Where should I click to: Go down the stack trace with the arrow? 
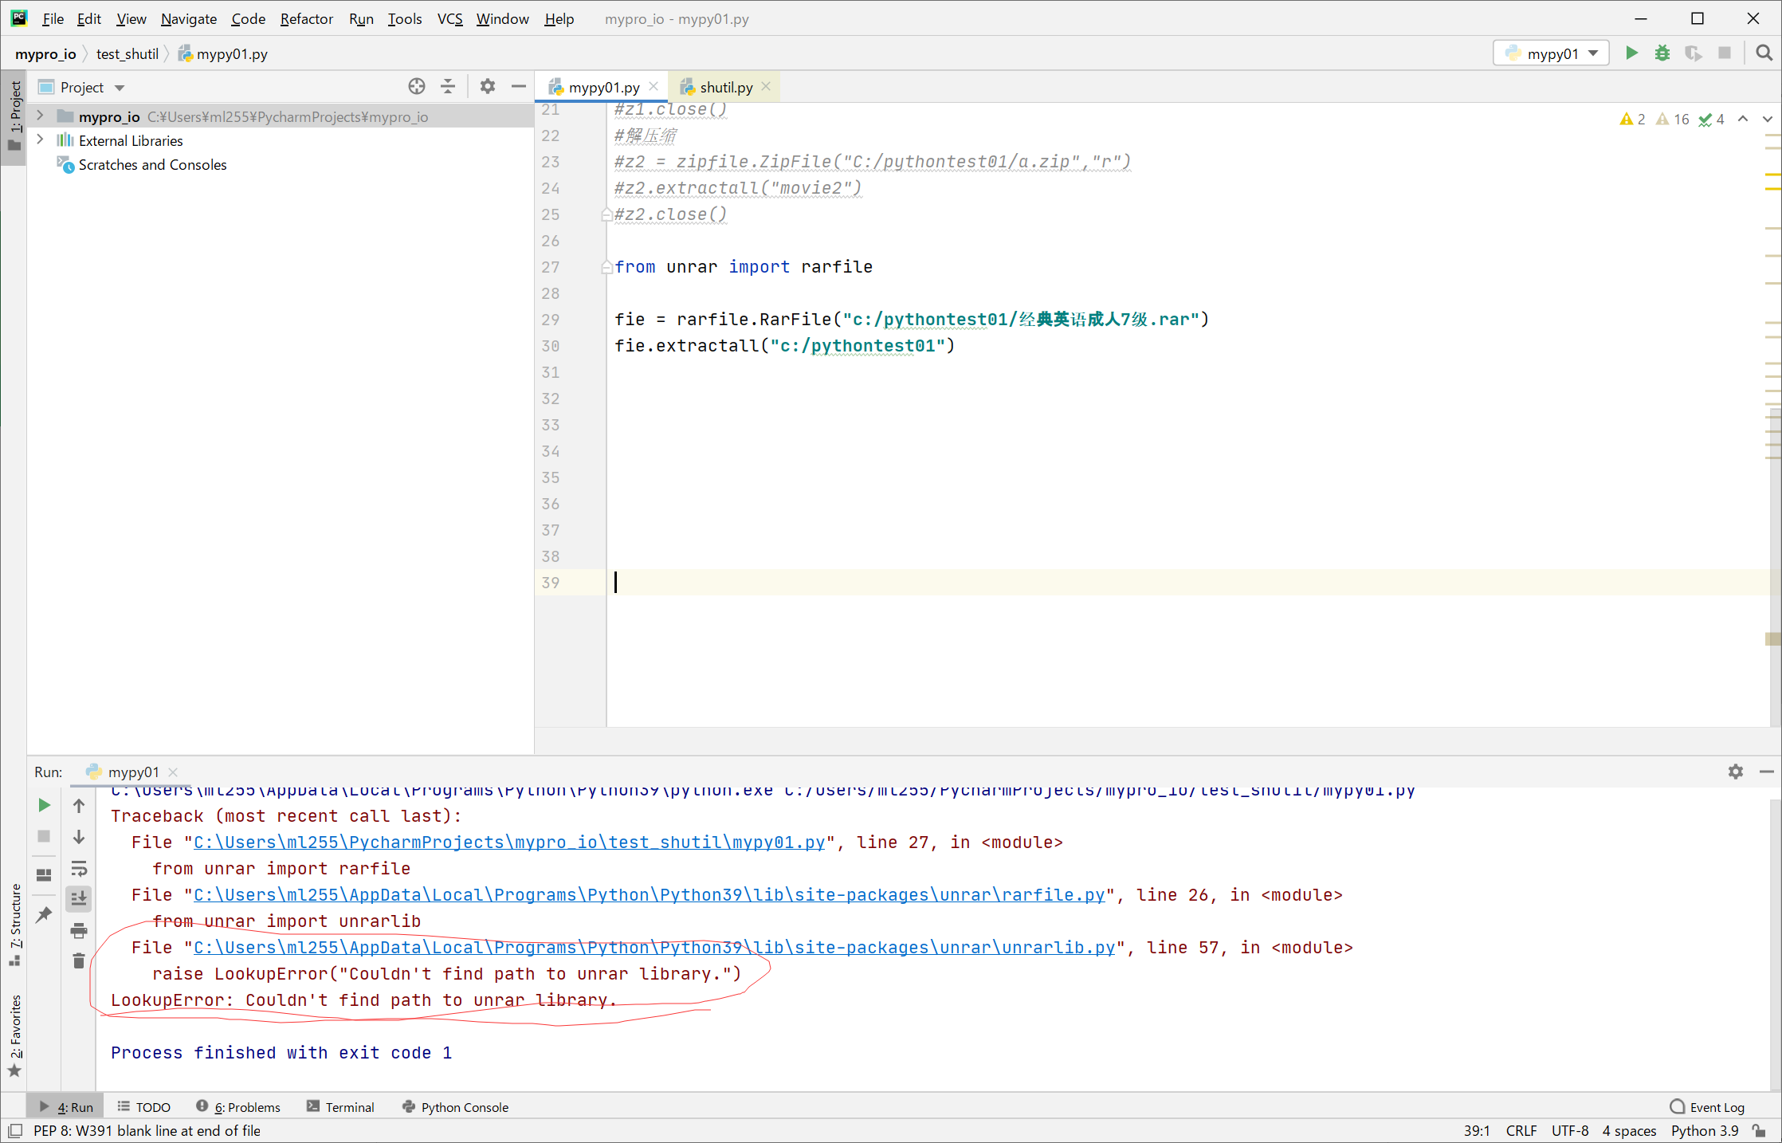[79, 837]
